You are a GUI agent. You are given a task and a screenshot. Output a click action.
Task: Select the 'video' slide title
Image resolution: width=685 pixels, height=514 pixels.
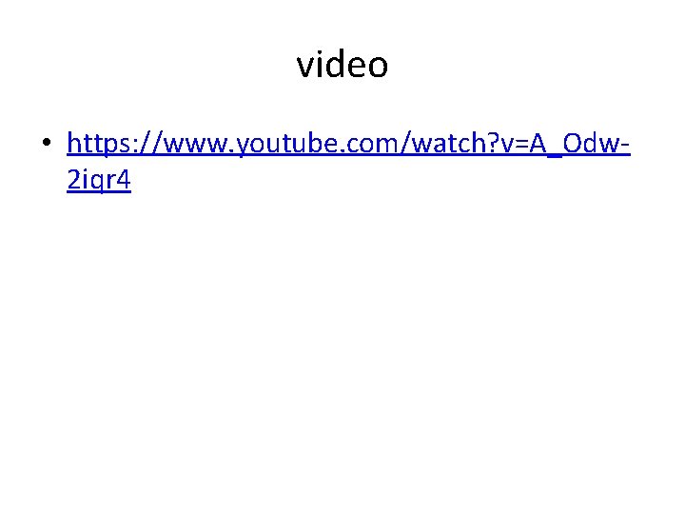pyautogui.click(x=342, y=65)
